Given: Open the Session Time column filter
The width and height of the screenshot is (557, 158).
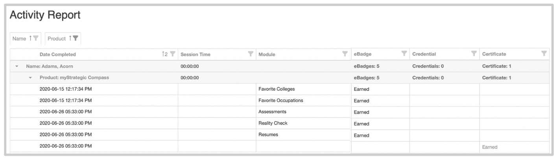Looking at the screenshot, I should click(250, 54).
